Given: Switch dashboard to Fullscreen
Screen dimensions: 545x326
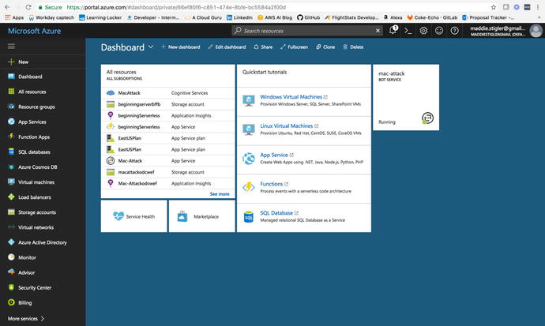Looking at the screenshot, I should click(294, 47).
